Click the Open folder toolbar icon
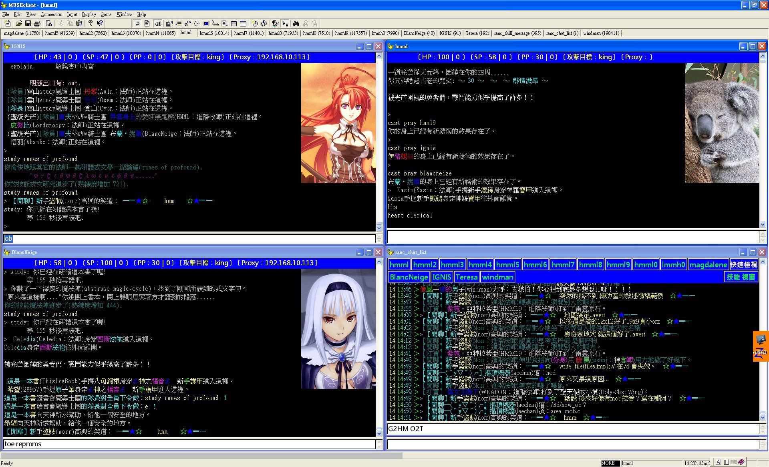The image size is (769, 467). point(18,24)
